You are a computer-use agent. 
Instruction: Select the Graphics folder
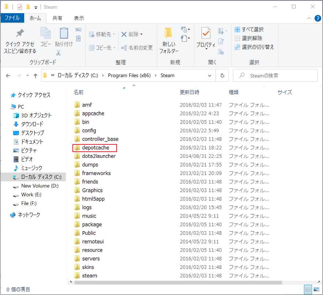(x=89, y=190)
